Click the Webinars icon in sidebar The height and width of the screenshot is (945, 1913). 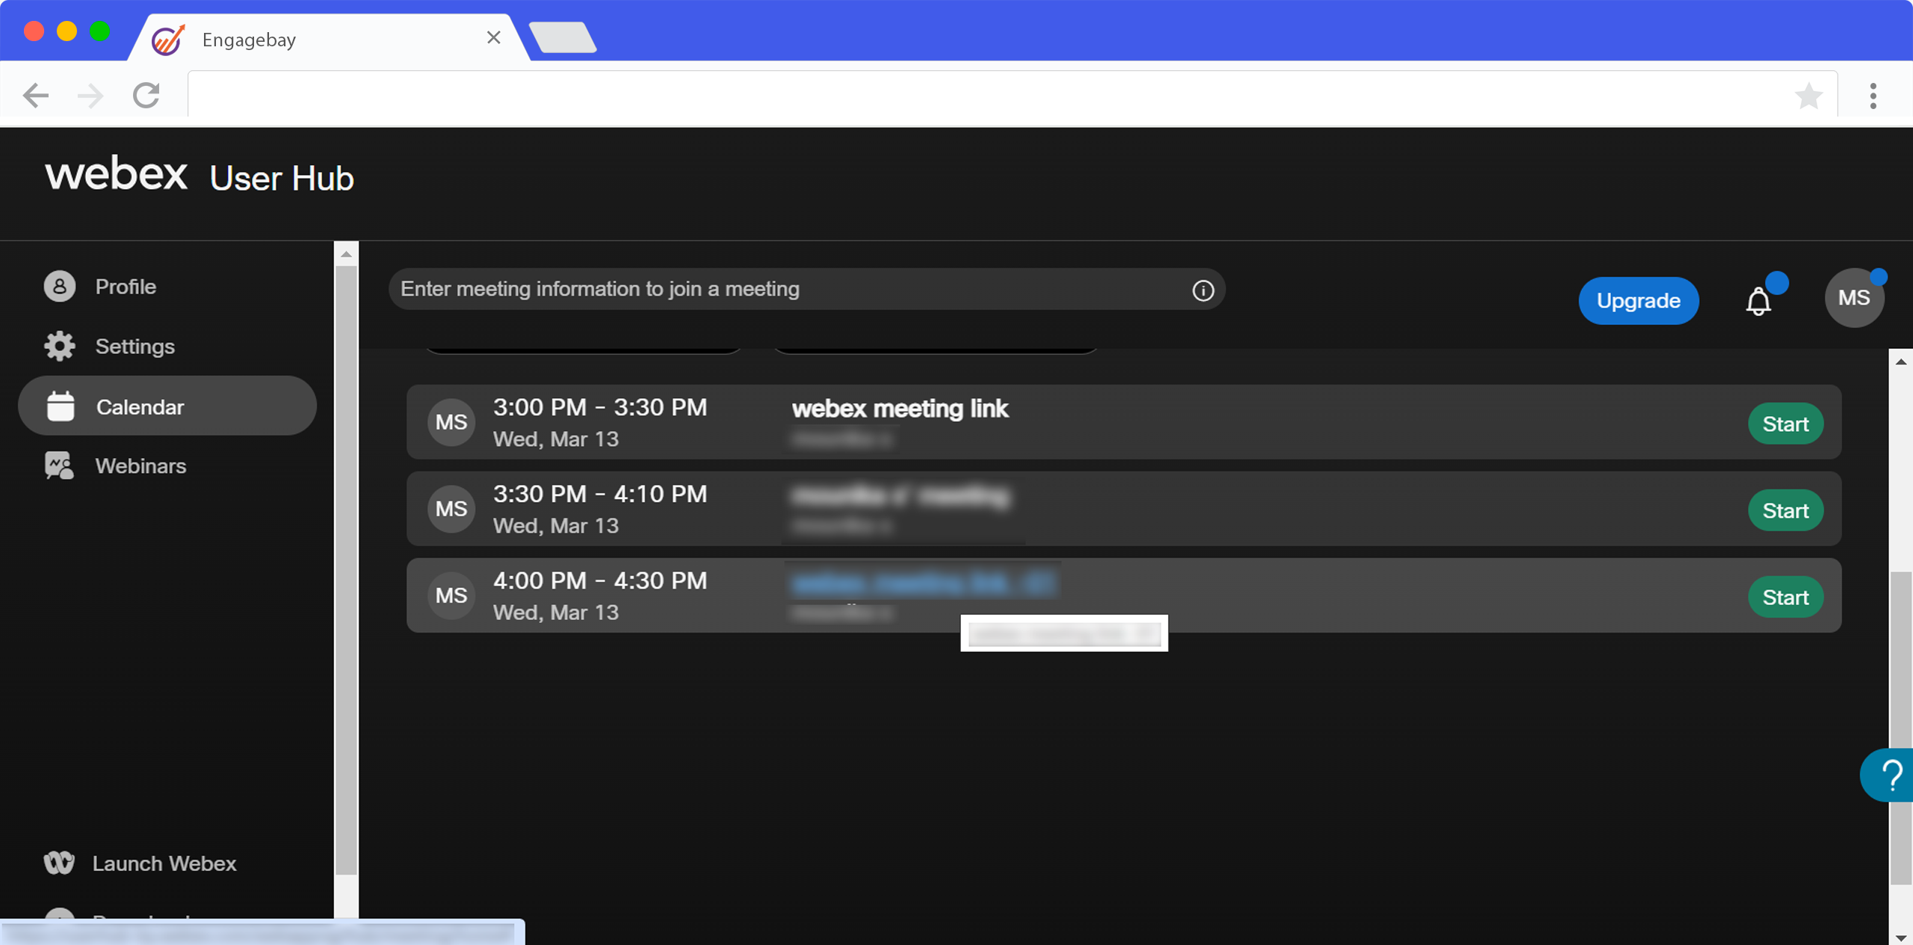59,466
